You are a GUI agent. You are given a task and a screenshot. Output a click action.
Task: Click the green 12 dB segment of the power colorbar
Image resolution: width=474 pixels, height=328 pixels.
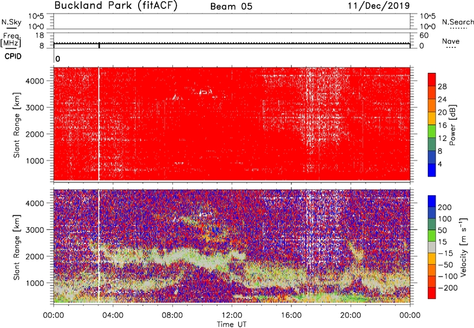click(x=432, y=131)
